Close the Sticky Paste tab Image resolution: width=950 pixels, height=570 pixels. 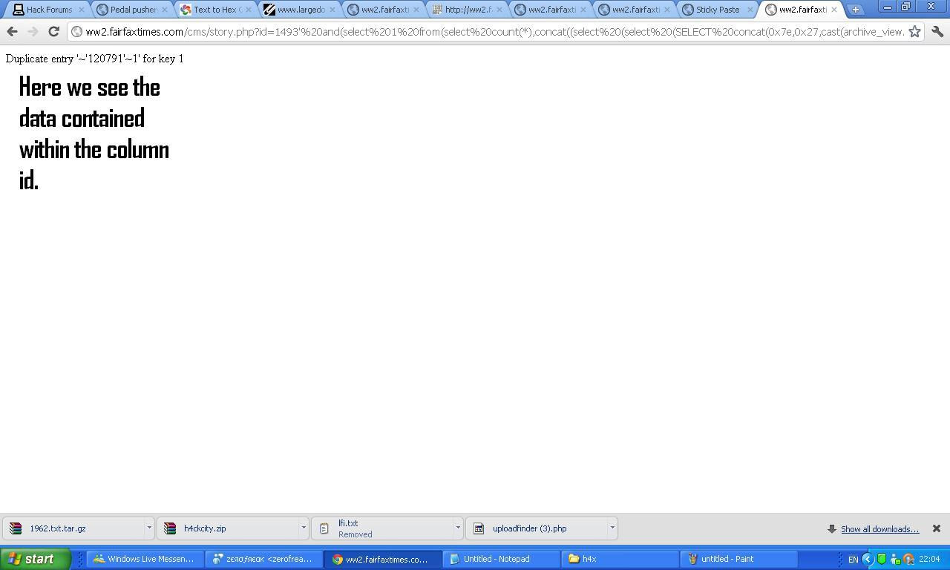[750, 10]
